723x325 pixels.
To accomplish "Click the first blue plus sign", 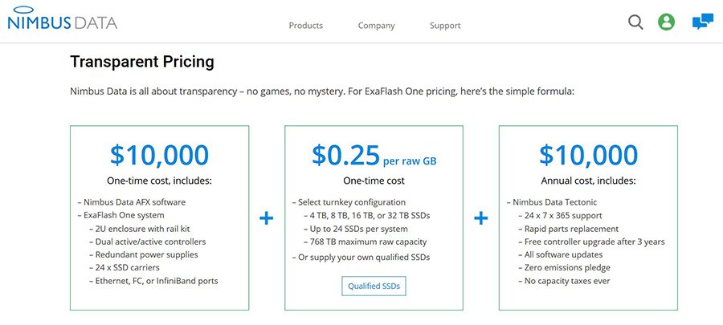I will click(x=267, y=217).
